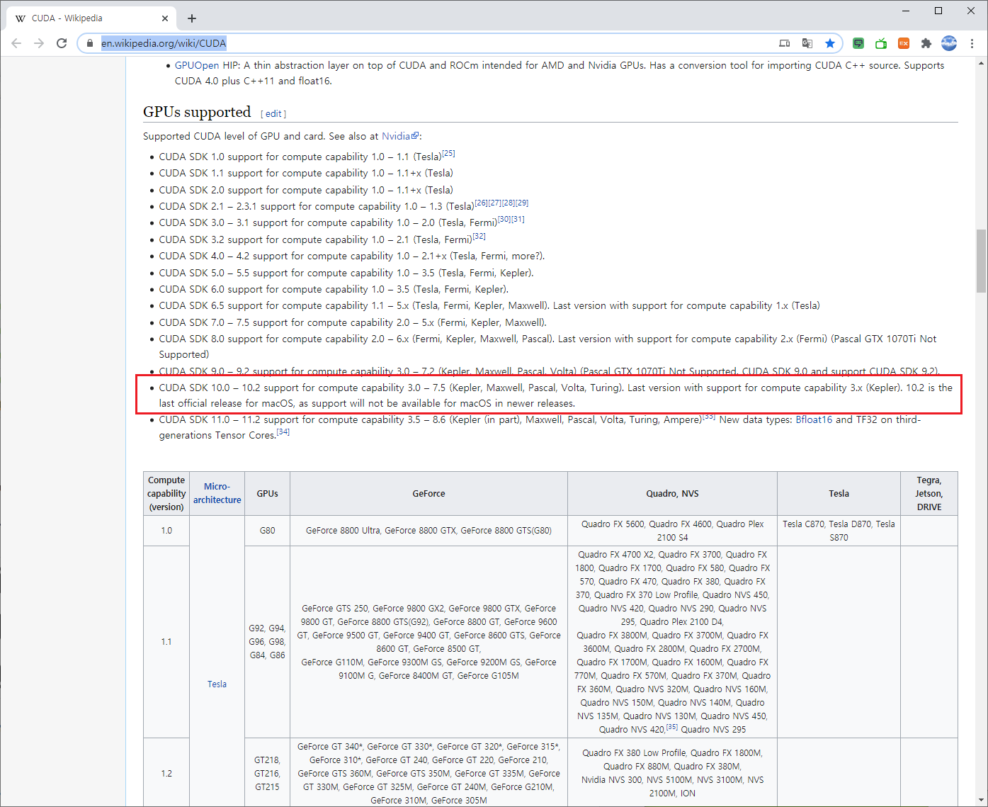The image size is (988, 807).
Task: Select the 'GeForce' column header
Action: (x=428, y=493)
